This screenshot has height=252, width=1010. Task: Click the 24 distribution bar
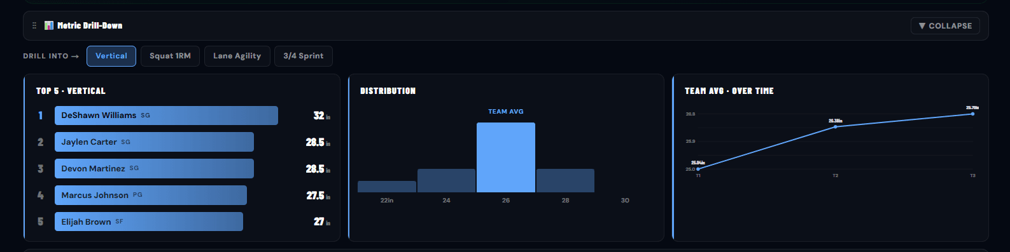pyautogui.click(x=446, y=180)
